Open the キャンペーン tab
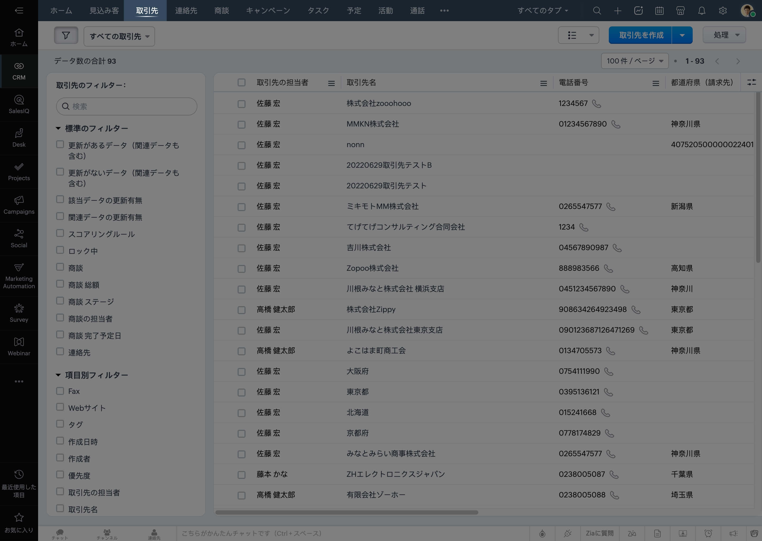 click(268, 11)
